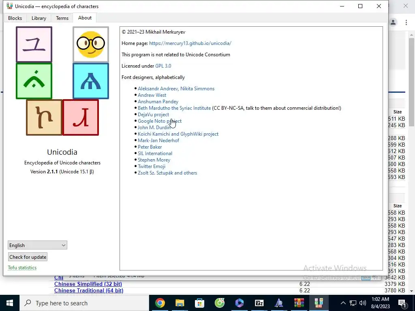
Task: Open the Twitter Emoji link
Action: [x=152, y=166]
